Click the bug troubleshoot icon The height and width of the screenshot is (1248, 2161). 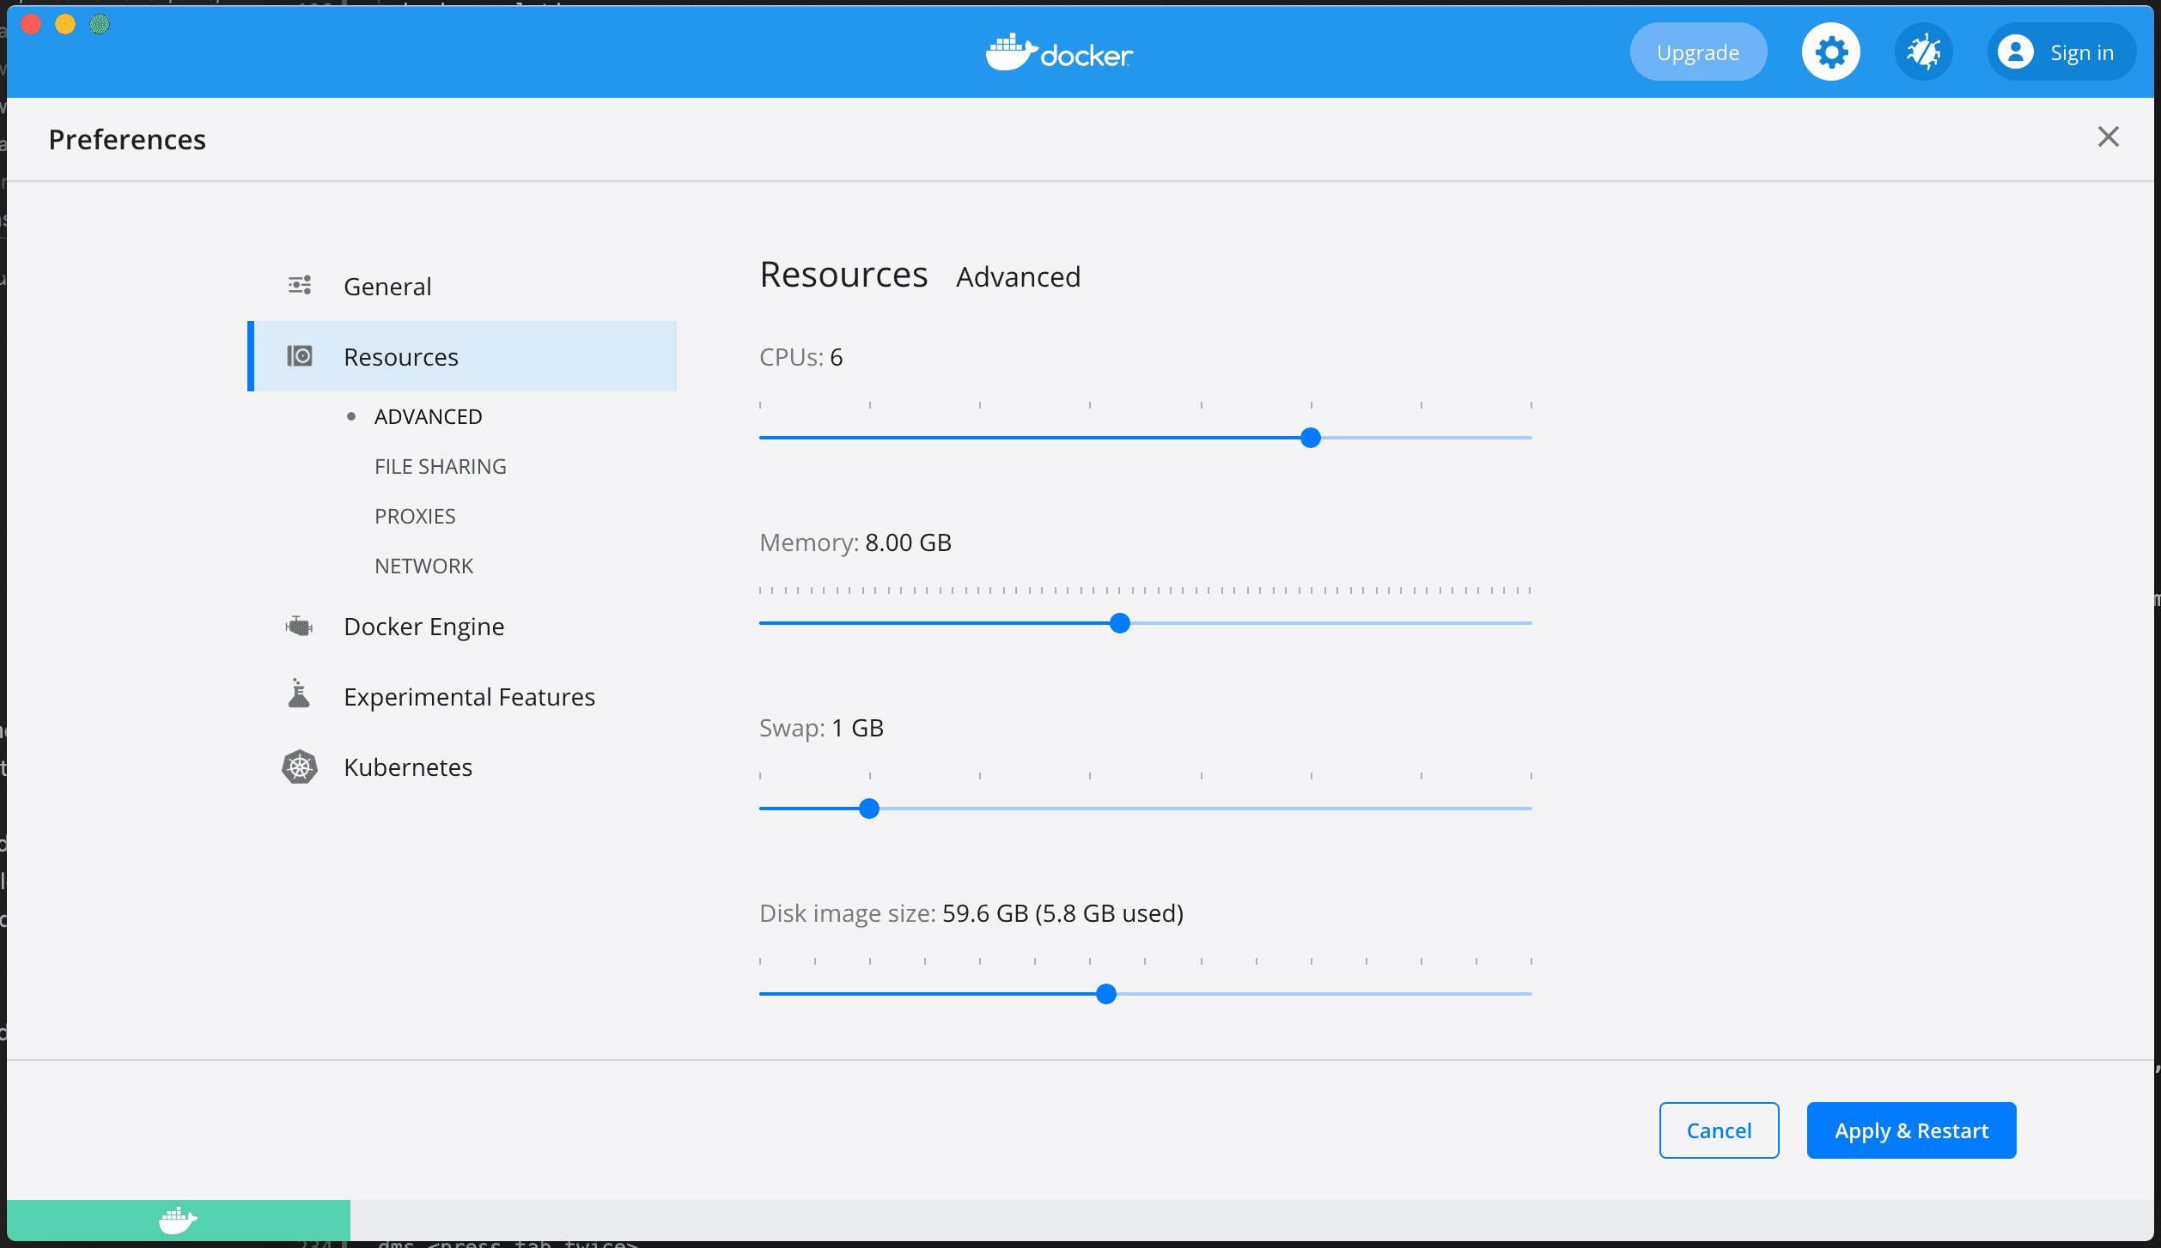point(1923,52)
